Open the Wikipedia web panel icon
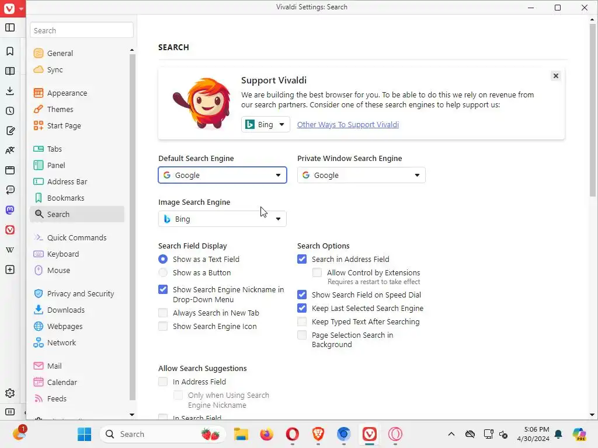The width and height of the screenshot is (598, 448). coord(10,250)
